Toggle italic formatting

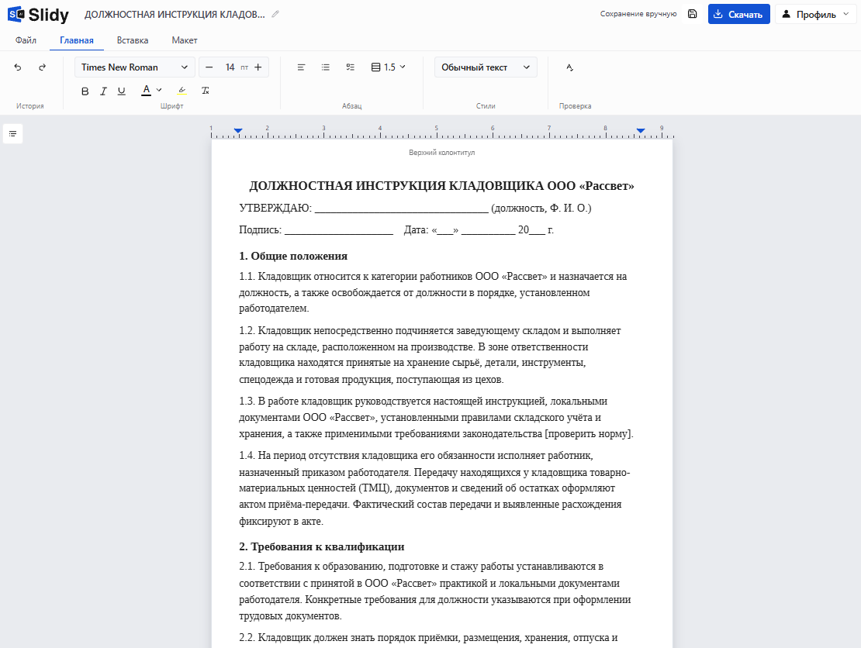coord(103,91)
